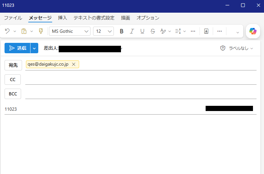The height and width of the screenshot is (174, 264).
Task: Expand the line spacing dropdown arrow
Action: coord(185,31)
